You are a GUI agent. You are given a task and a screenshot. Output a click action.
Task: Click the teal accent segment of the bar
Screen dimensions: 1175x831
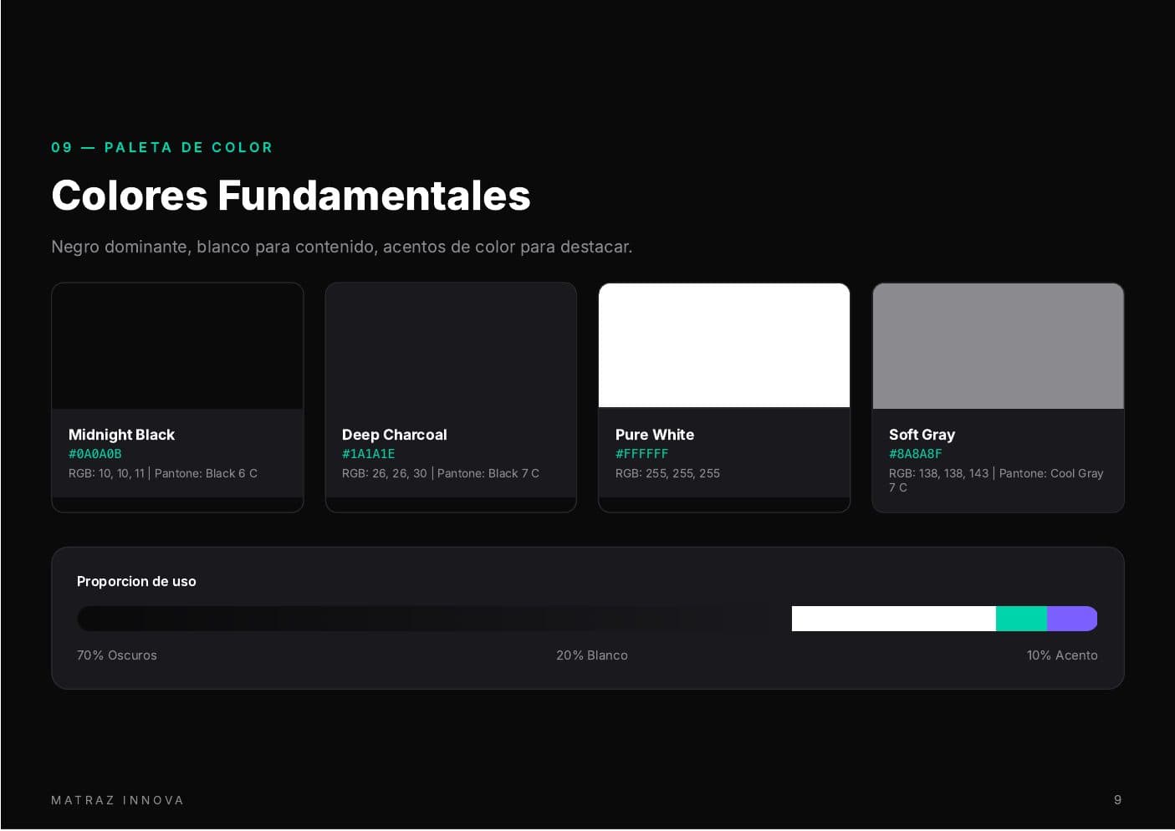click(x=1021, y=619)
